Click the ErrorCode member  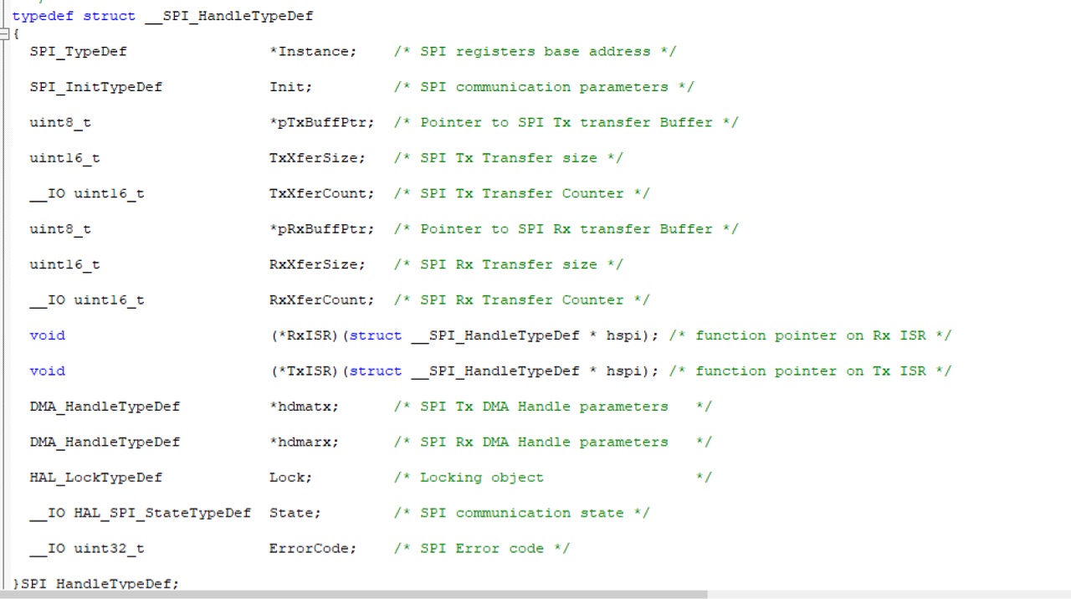point(313,549)
